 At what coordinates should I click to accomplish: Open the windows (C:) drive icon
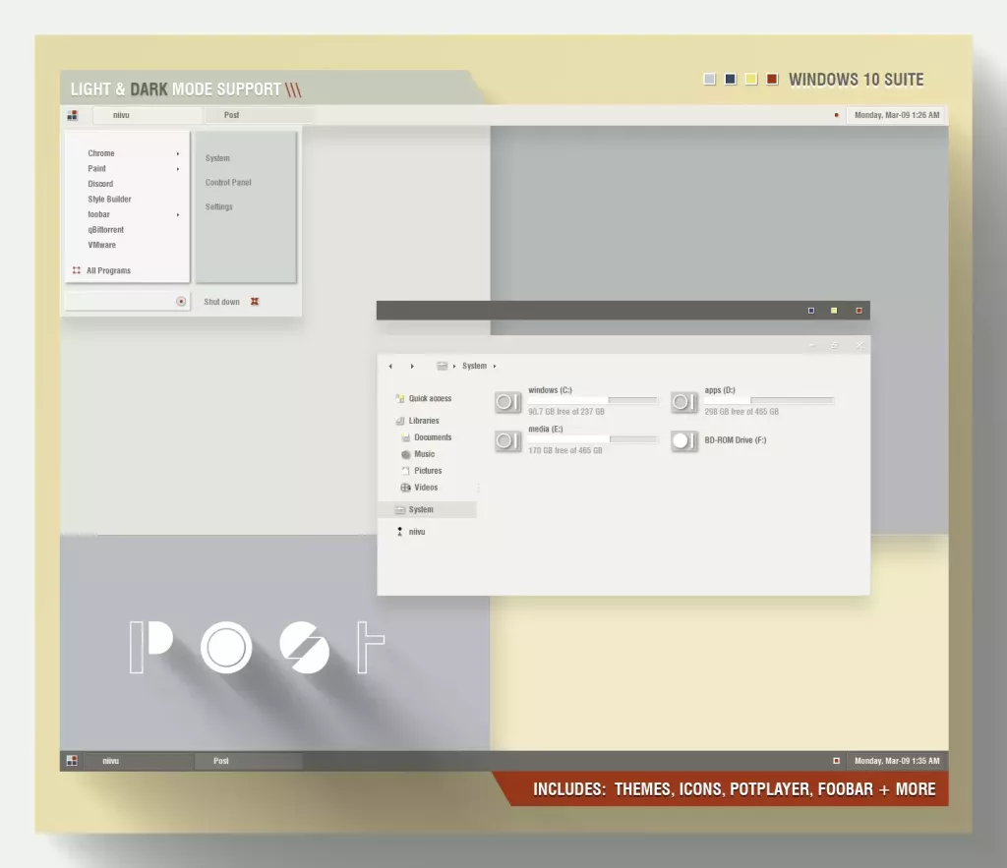click(507, 402)
